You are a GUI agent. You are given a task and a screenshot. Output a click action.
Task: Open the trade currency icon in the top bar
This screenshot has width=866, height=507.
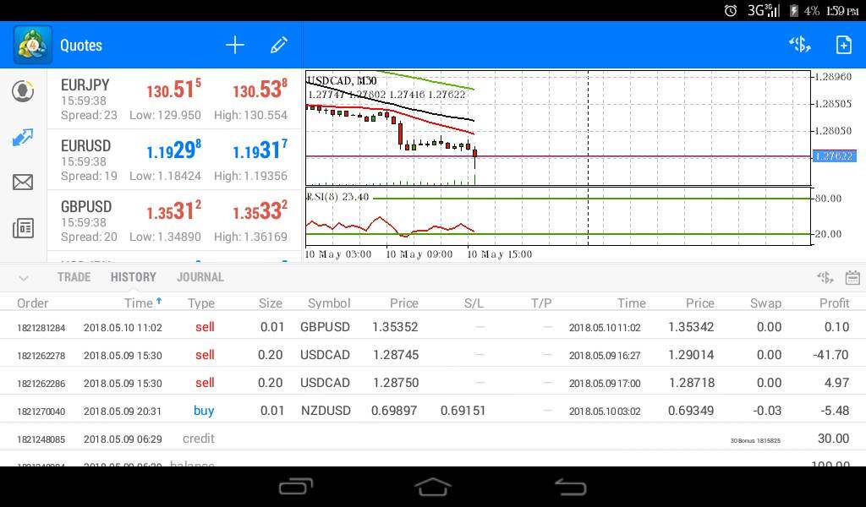(799, 45)
